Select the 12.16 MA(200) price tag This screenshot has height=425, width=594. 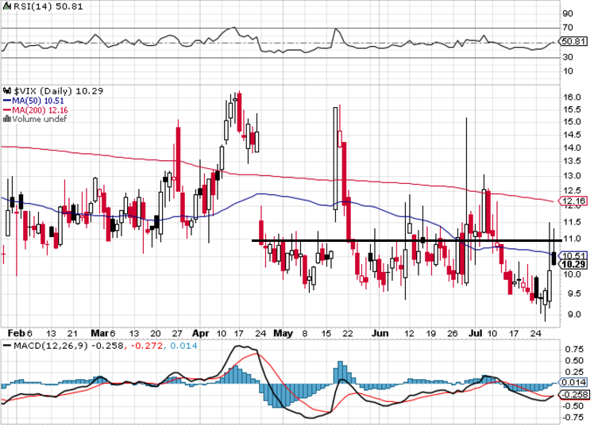coord(573,201)
